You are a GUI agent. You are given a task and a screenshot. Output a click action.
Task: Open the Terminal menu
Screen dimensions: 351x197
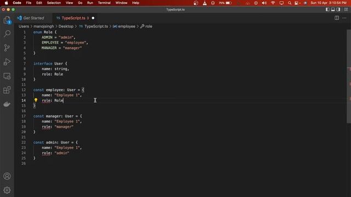click(x=104, y=3)
